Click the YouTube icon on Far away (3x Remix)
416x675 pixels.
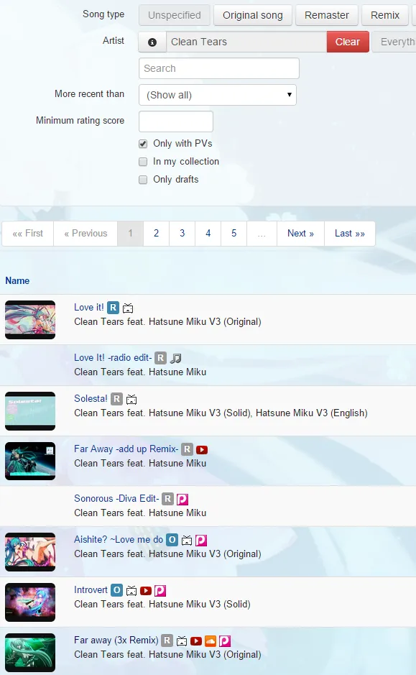coord(196,641)
